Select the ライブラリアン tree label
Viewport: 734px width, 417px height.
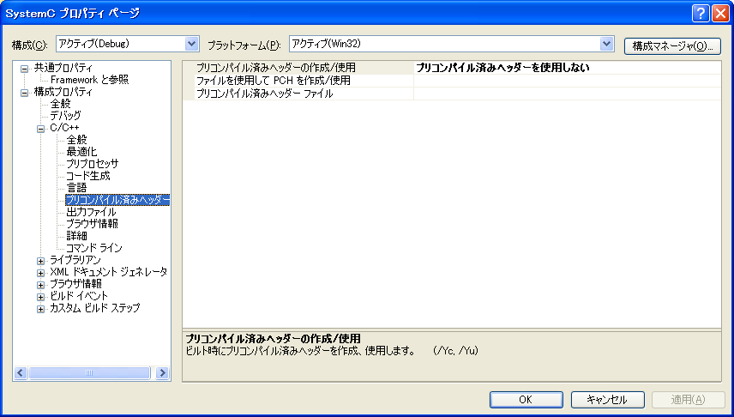tap(75, 260)
